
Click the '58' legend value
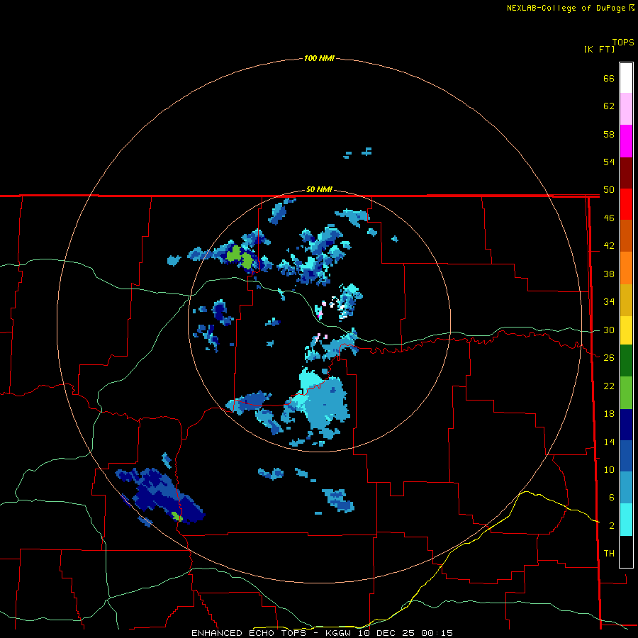point(609,134)
